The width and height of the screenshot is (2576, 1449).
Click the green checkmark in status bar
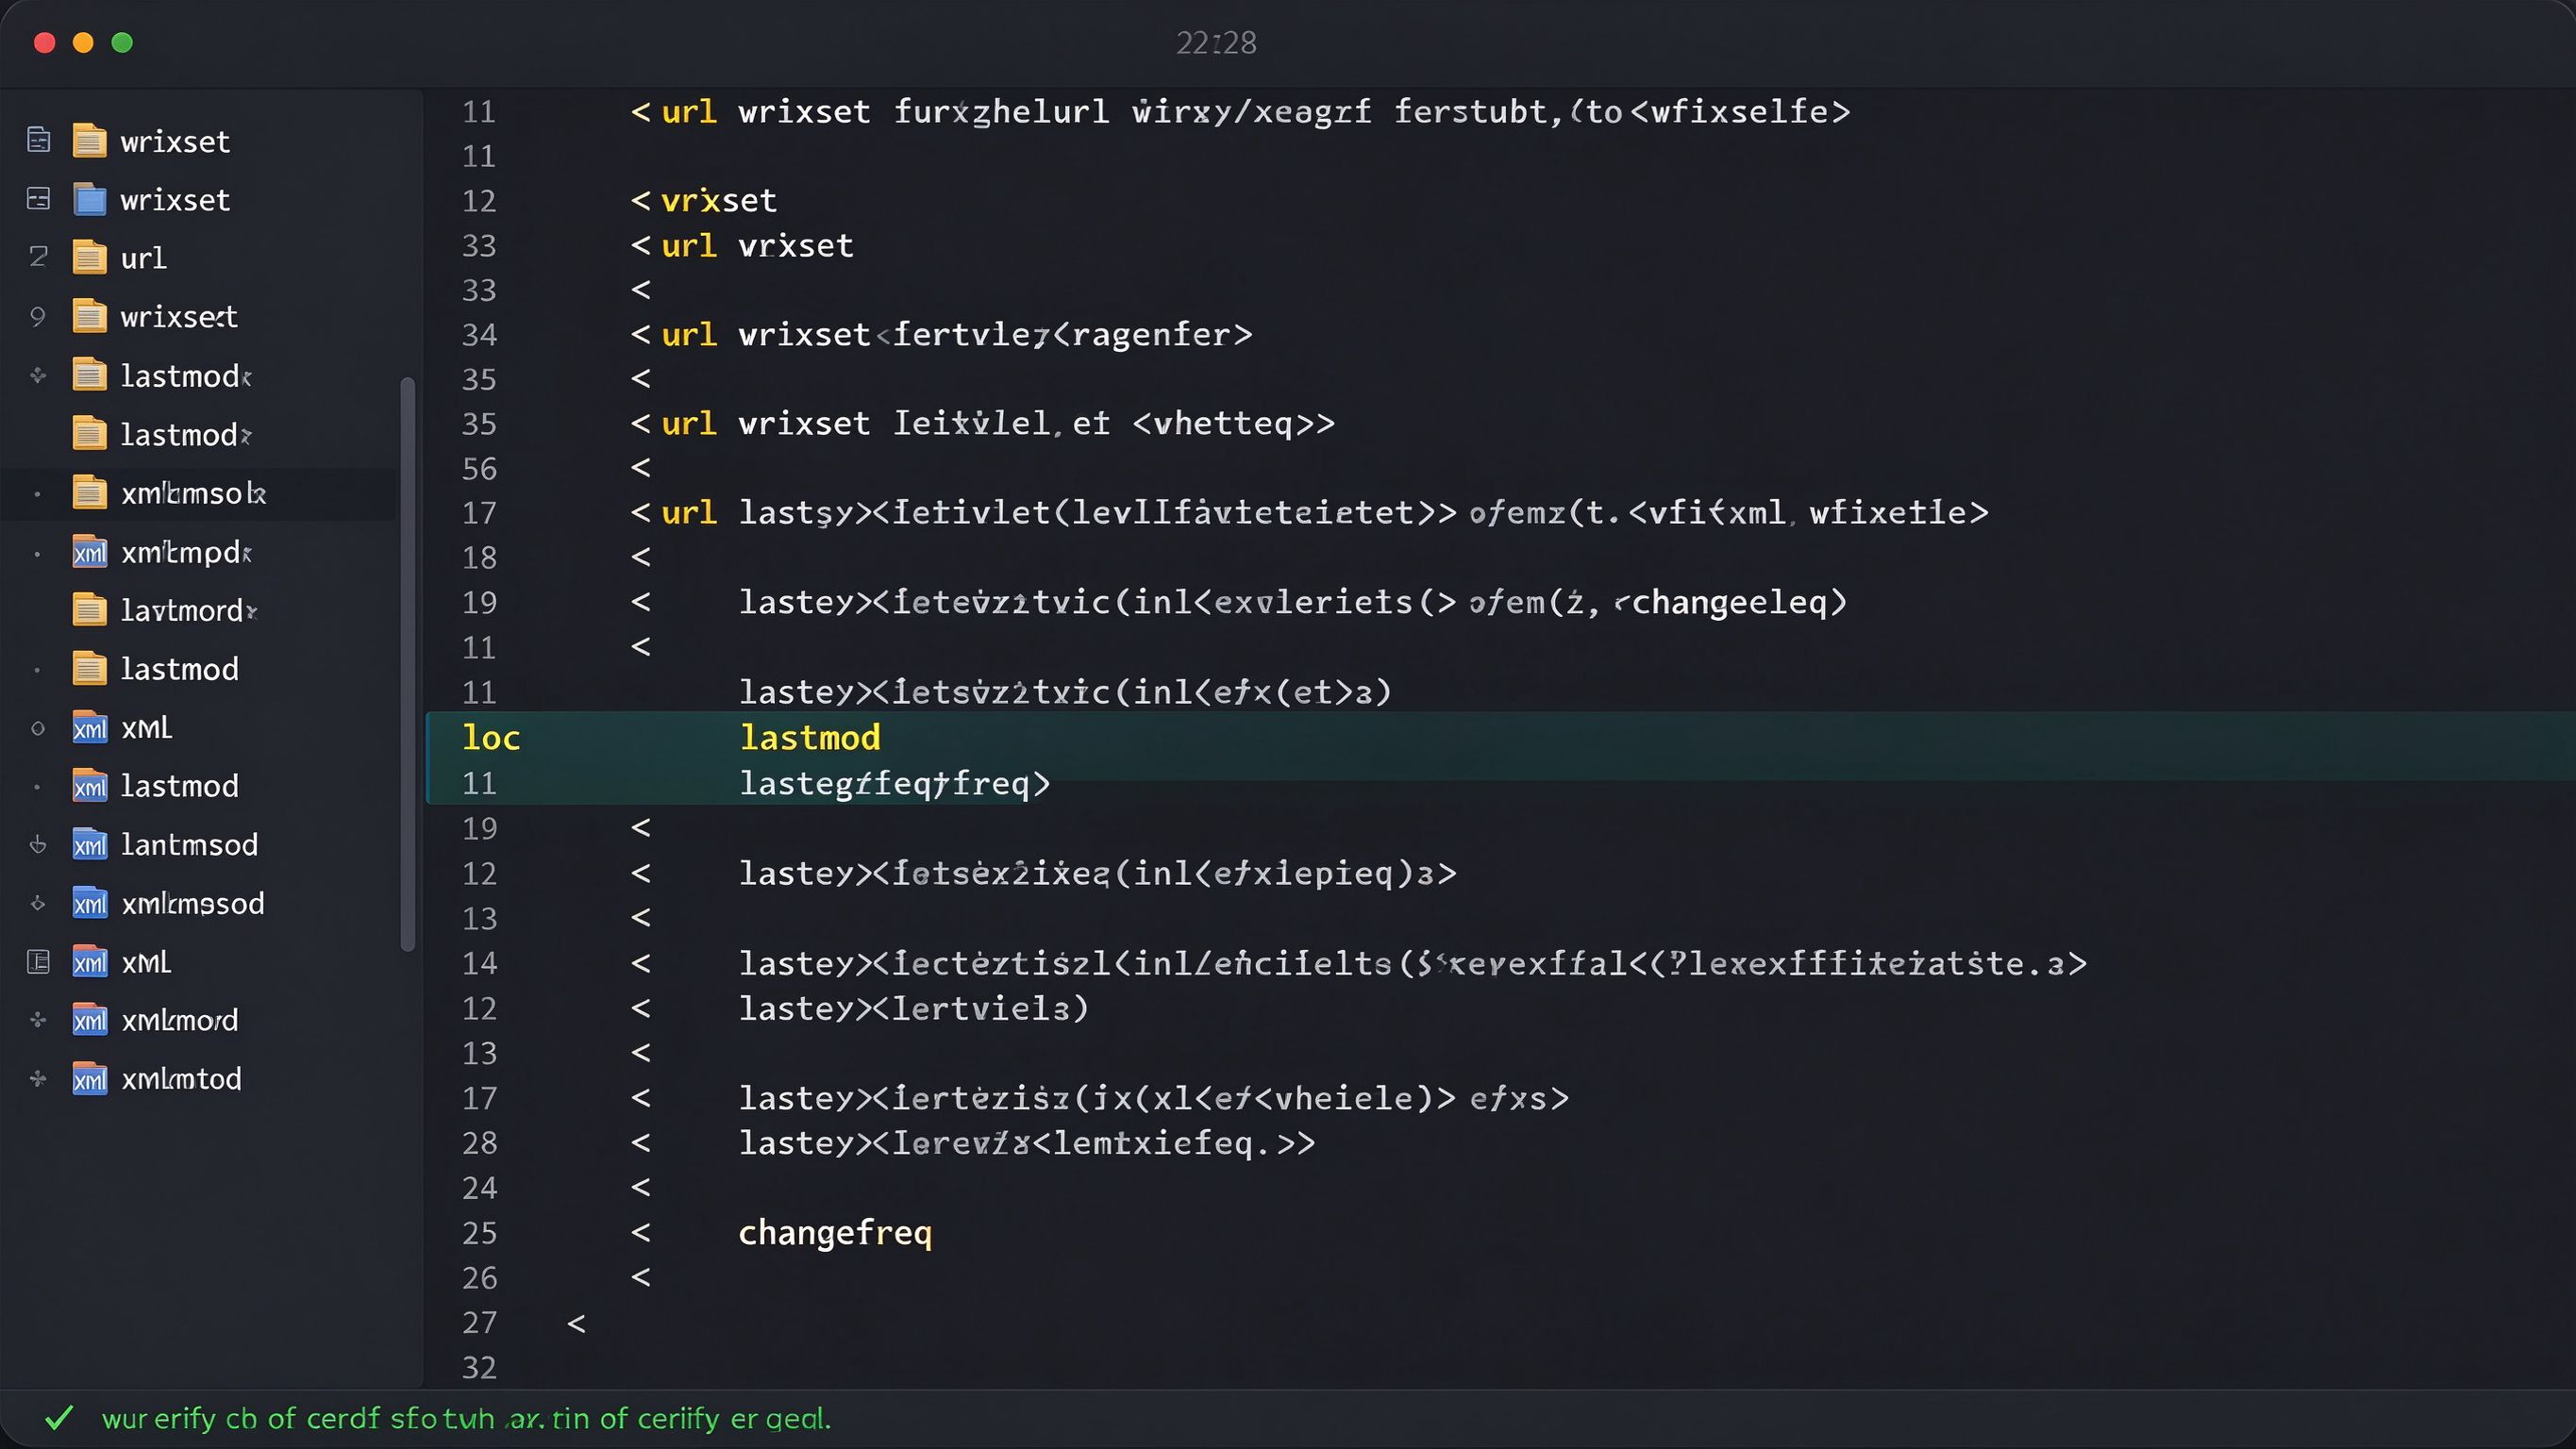click(x=60, y=1418)
